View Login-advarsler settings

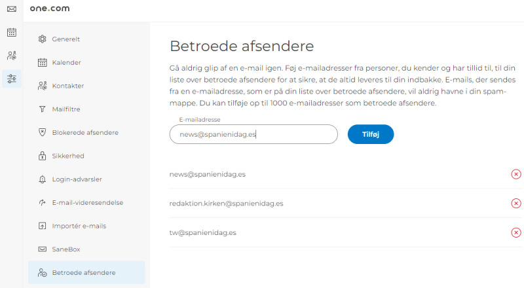(77, 179)
